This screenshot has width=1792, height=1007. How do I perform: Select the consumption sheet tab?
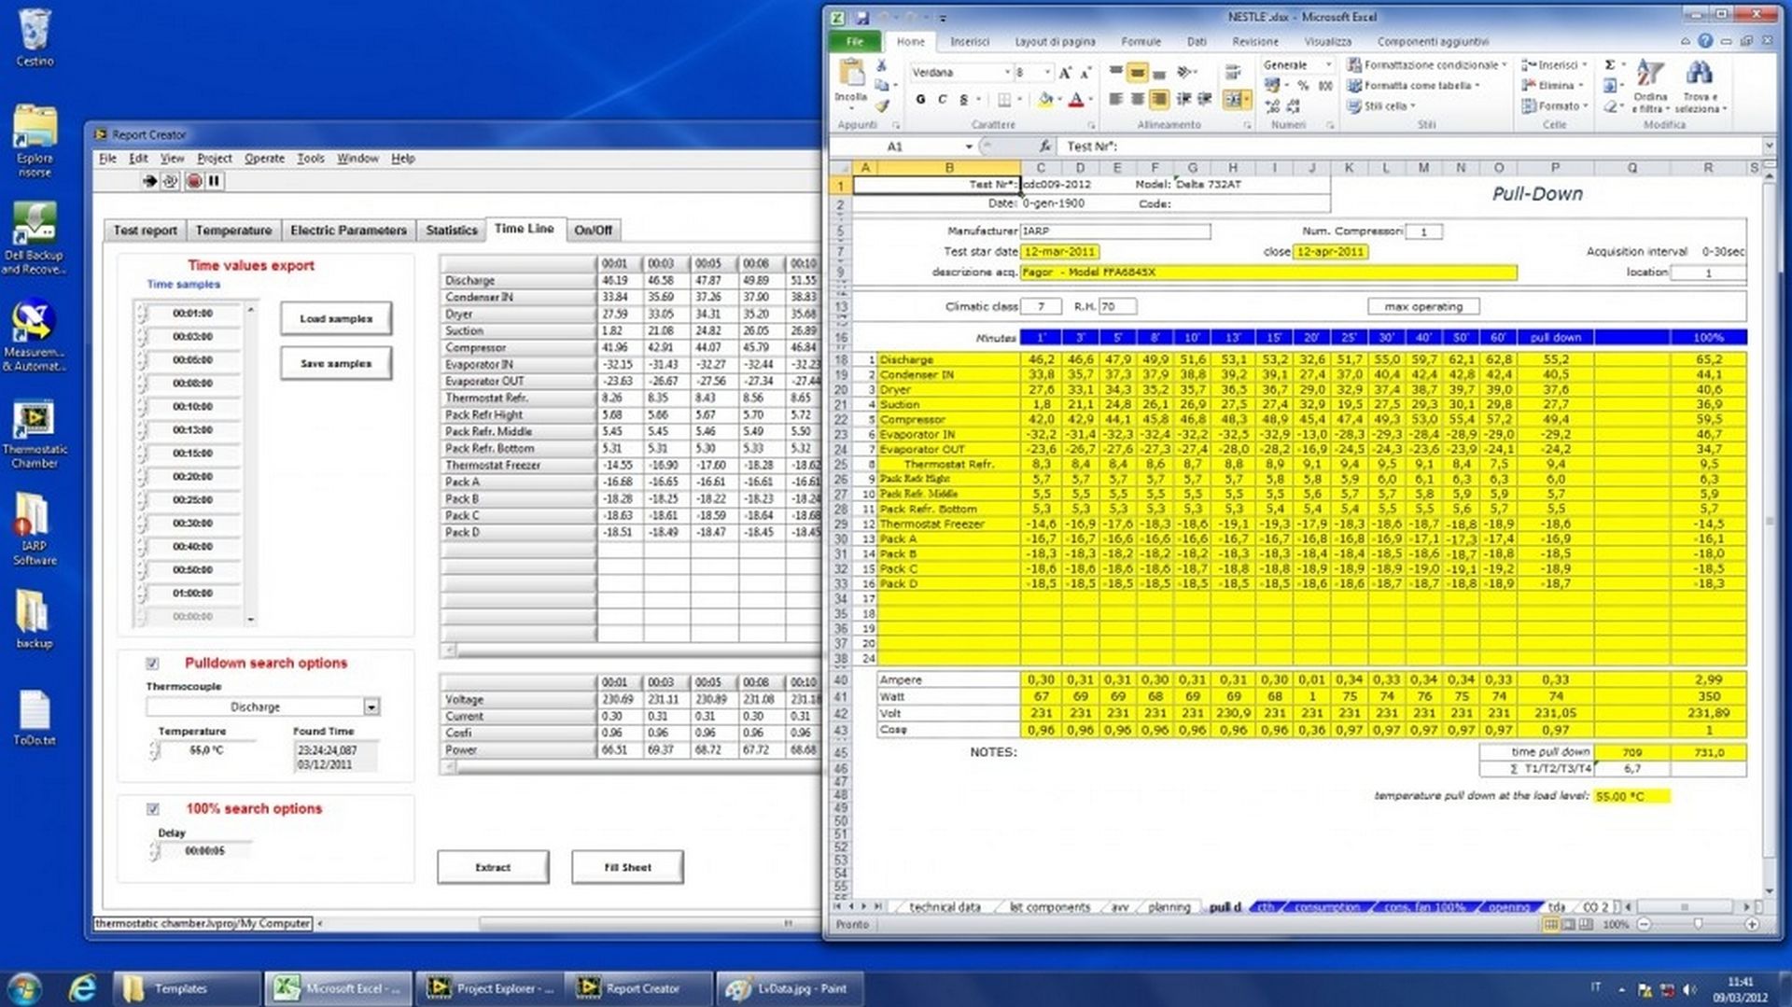(1326, 907)
